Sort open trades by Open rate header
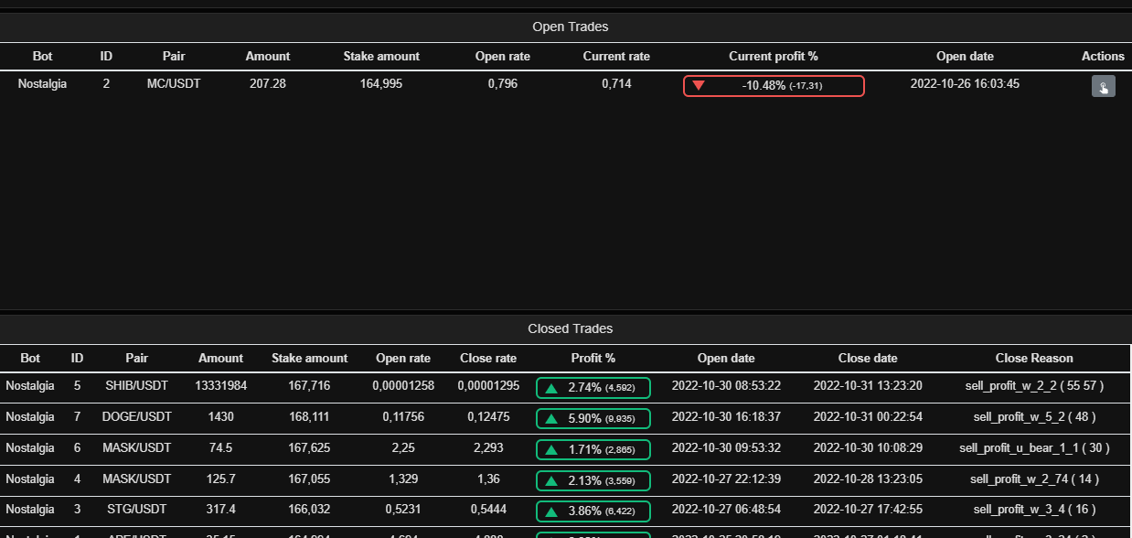Screen dimensions: 1132x538 (503, 56)
